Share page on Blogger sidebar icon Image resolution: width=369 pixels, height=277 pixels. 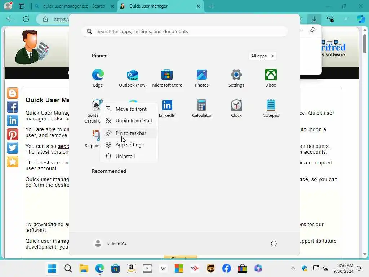(13, 93)
